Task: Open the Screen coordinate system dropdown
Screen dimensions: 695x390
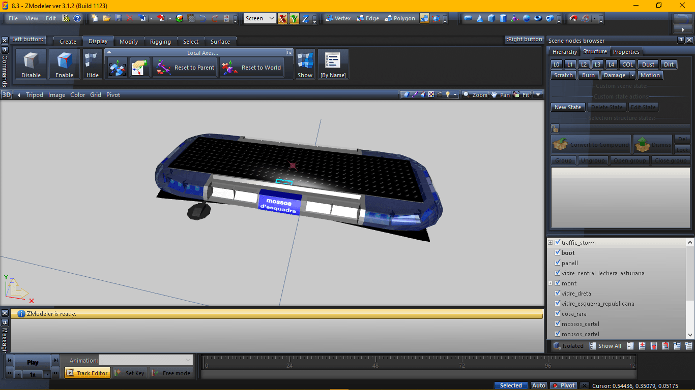Action: pos(271,18)
